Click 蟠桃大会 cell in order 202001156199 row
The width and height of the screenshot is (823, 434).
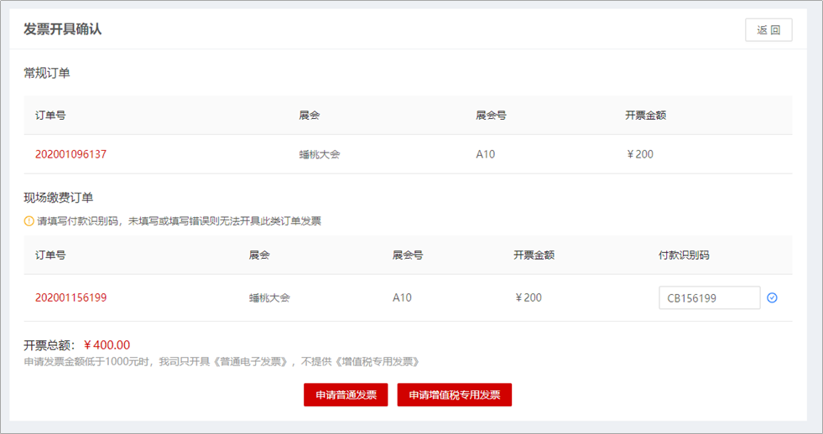269,298
